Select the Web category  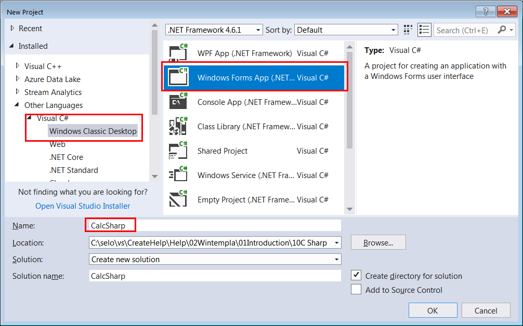57,144
